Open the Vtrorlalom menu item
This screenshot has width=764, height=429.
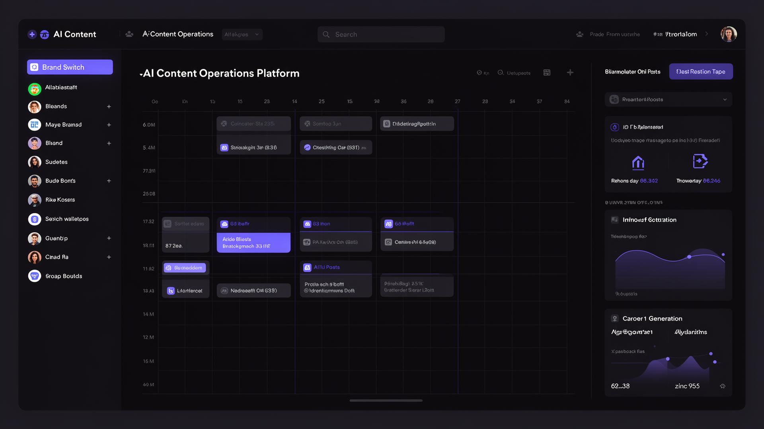click(x=675, y=34)
